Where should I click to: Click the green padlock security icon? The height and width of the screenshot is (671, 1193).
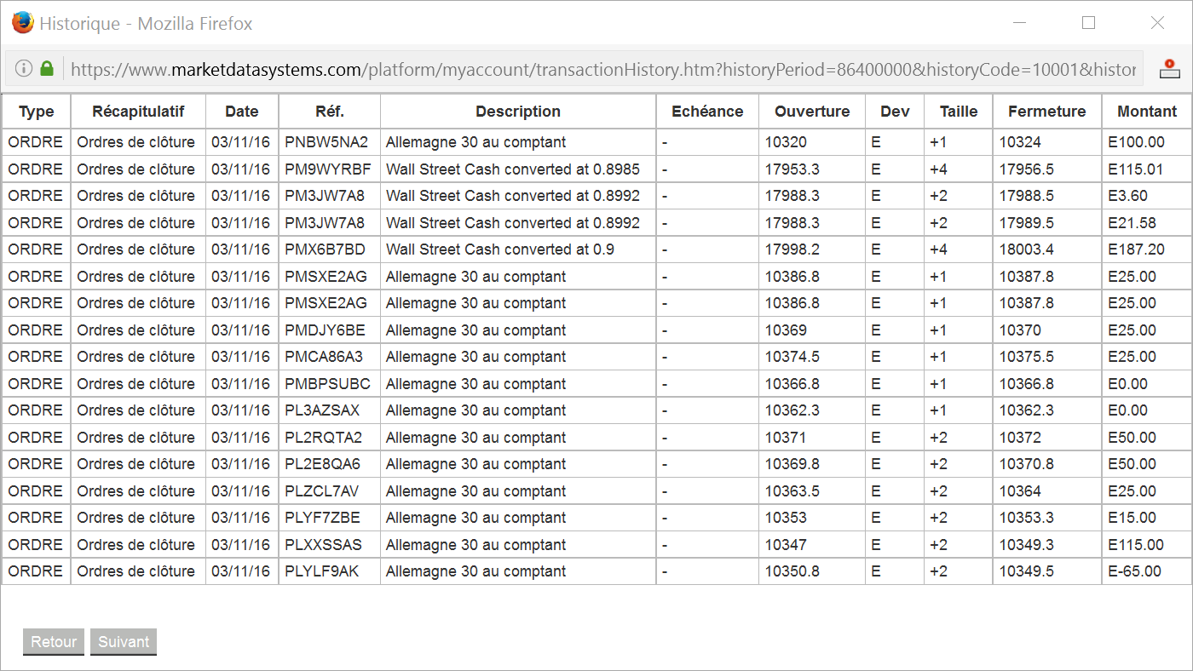point(47,69)
